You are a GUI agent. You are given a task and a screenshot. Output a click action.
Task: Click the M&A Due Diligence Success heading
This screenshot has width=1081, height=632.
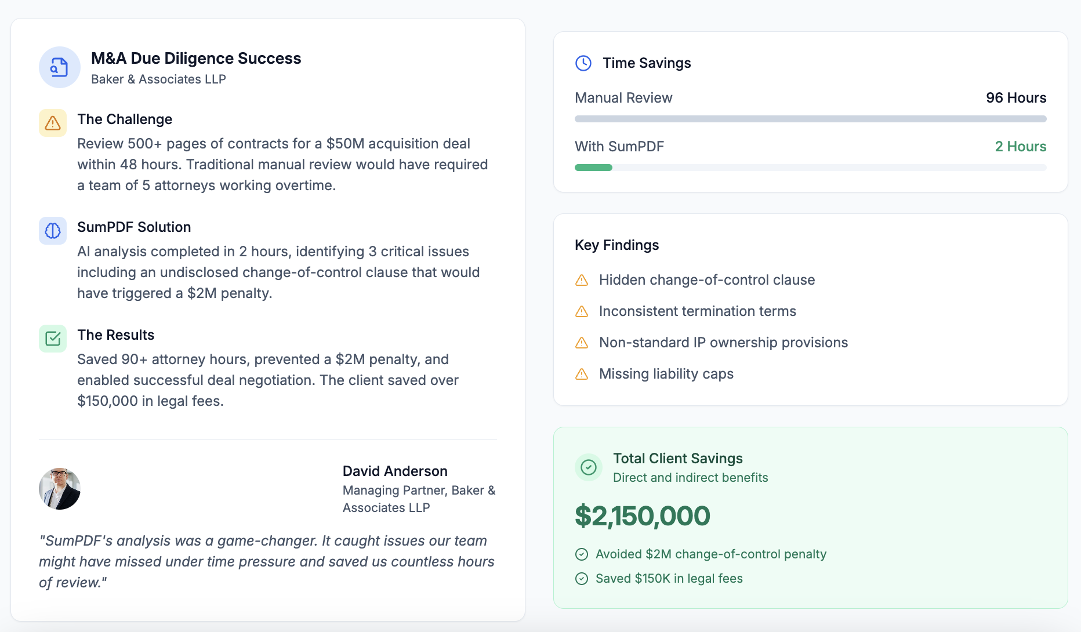(196, 59)
